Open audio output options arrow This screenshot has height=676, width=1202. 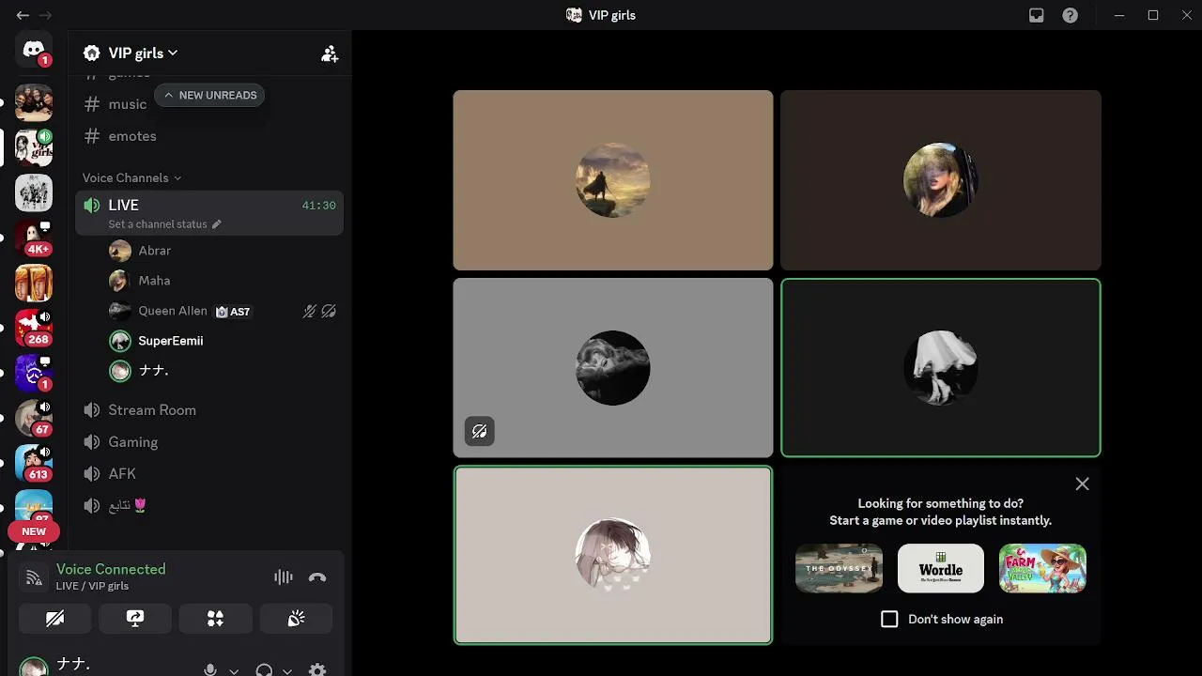pyautogui.click(x=287, y=670)
